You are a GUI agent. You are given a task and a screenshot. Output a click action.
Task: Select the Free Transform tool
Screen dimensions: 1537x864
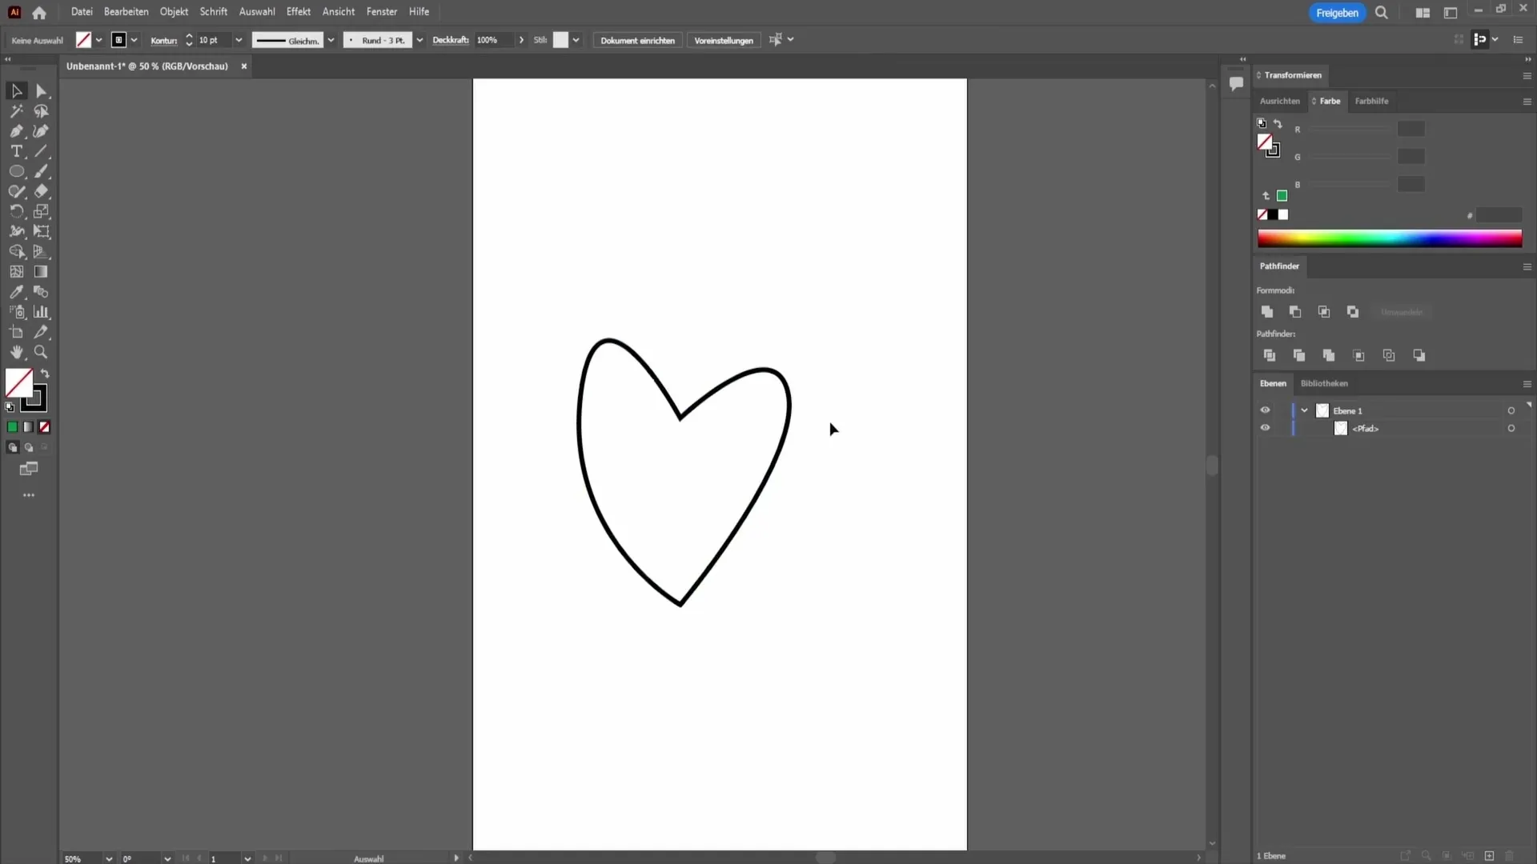(x=42, y=231)
